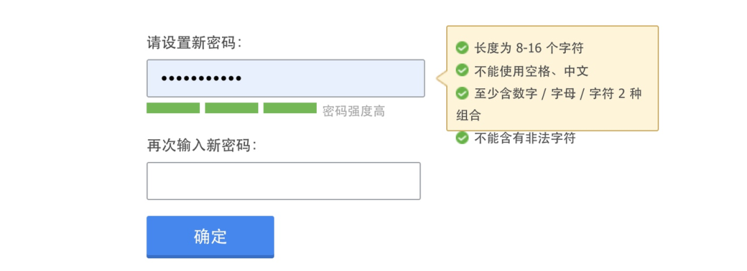Click green checkmark beside 长度为 8-16 个字符

[x=462, y=48]
